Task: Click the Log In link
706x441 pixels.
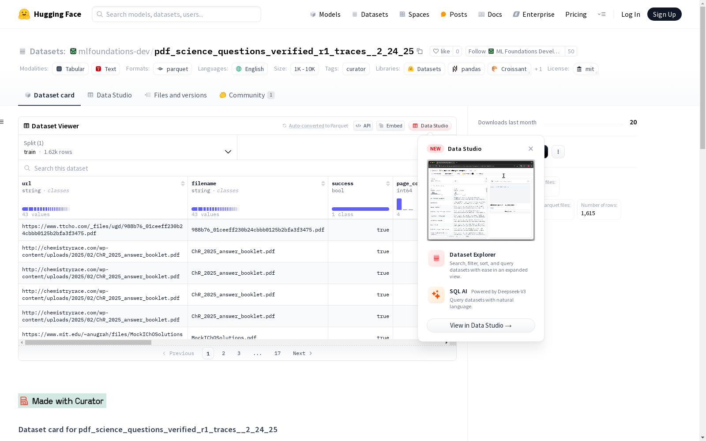Action: [x=631, y=14]
